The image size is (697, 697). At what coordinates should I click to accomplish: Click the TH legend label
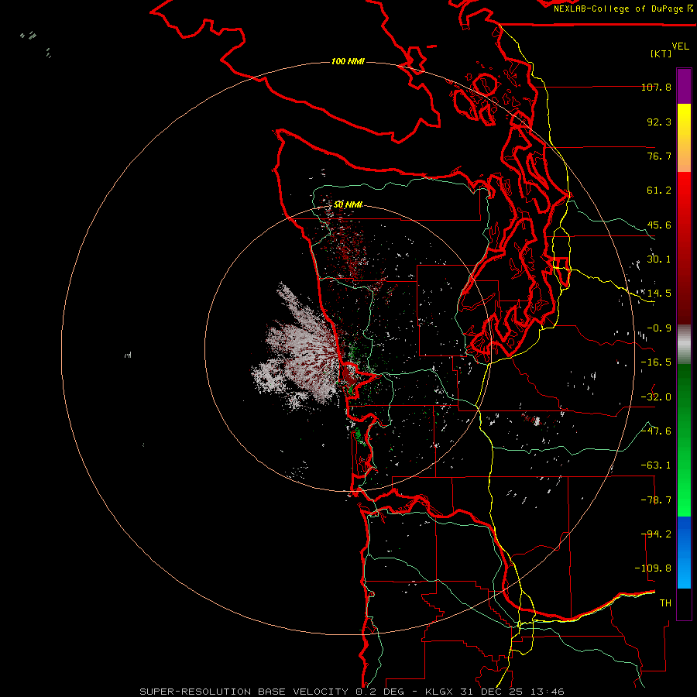(x=665, y=603)
